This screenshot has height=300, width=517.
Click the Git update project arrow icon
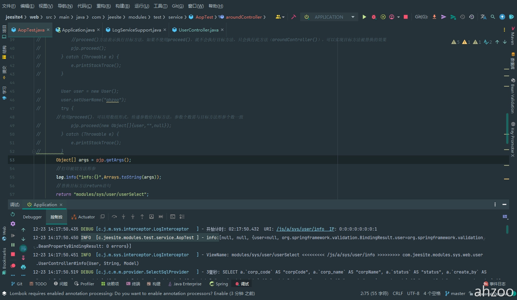click(x=434, y=17)
